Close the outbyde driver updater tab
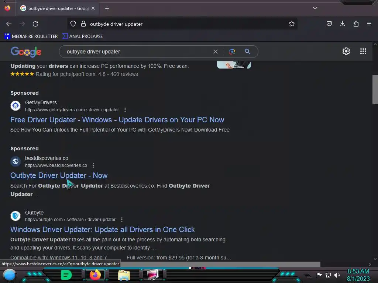This screenshot has width=378, height=283. coord(93,8)
